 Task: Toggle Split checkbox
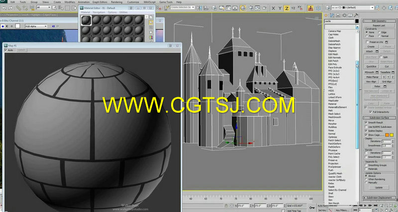point(381,57)
